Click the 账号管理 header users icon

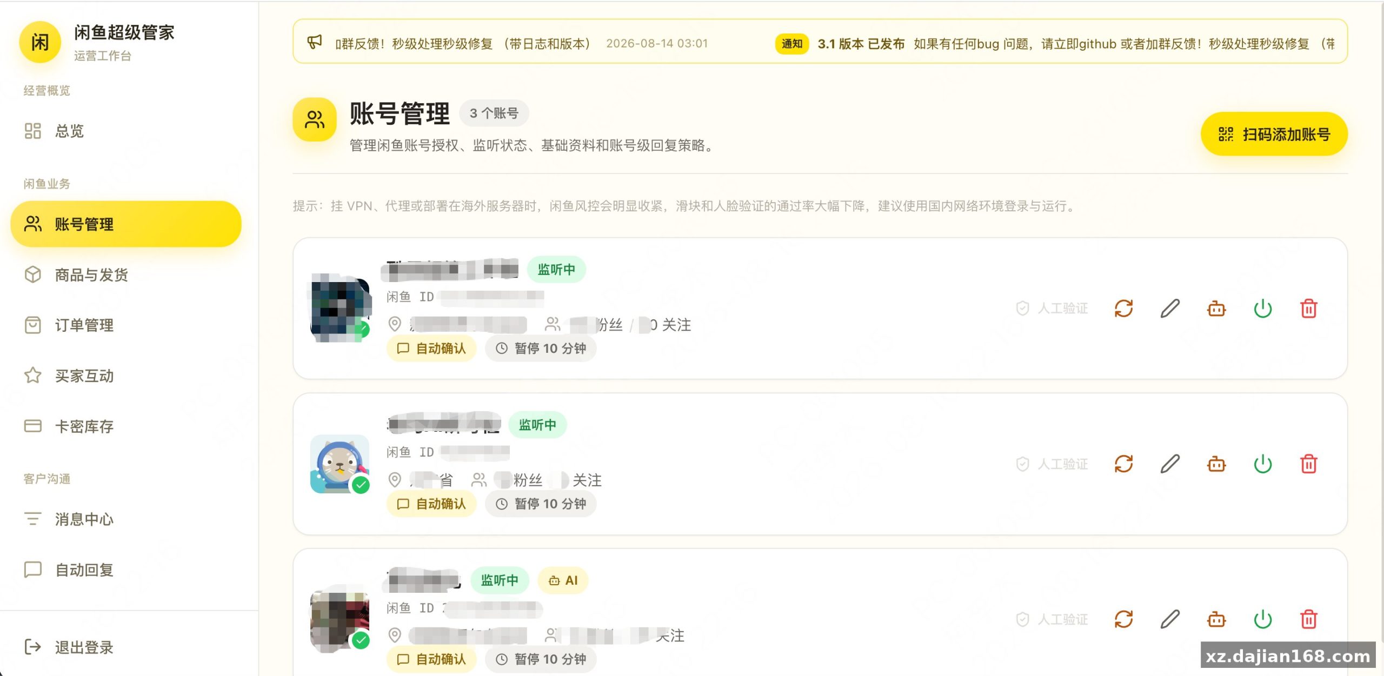(315, 119)
